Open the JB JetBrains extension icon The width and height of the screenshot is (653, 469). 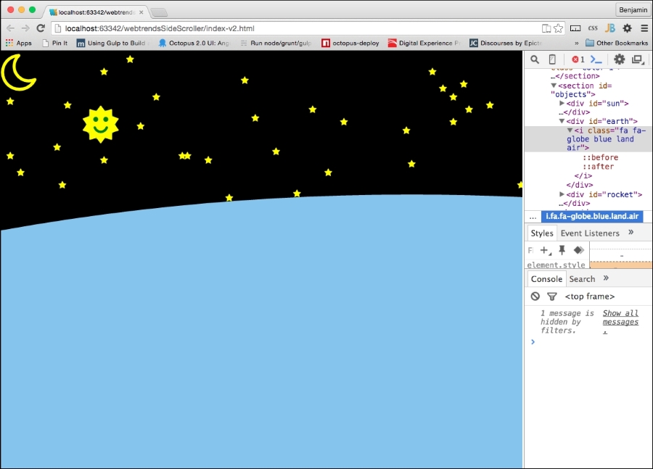click(x=610, y=28)
